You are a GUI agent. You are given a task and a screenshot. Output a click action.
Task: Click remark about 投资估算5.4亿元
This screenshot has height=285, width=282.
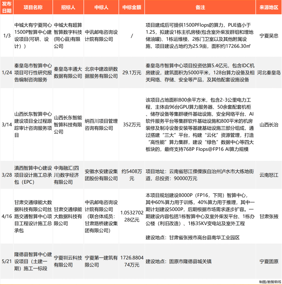pos(200,72)
